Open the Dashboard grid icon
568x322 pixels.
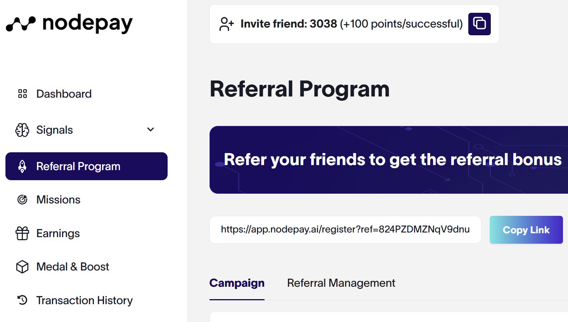[22, 93]
